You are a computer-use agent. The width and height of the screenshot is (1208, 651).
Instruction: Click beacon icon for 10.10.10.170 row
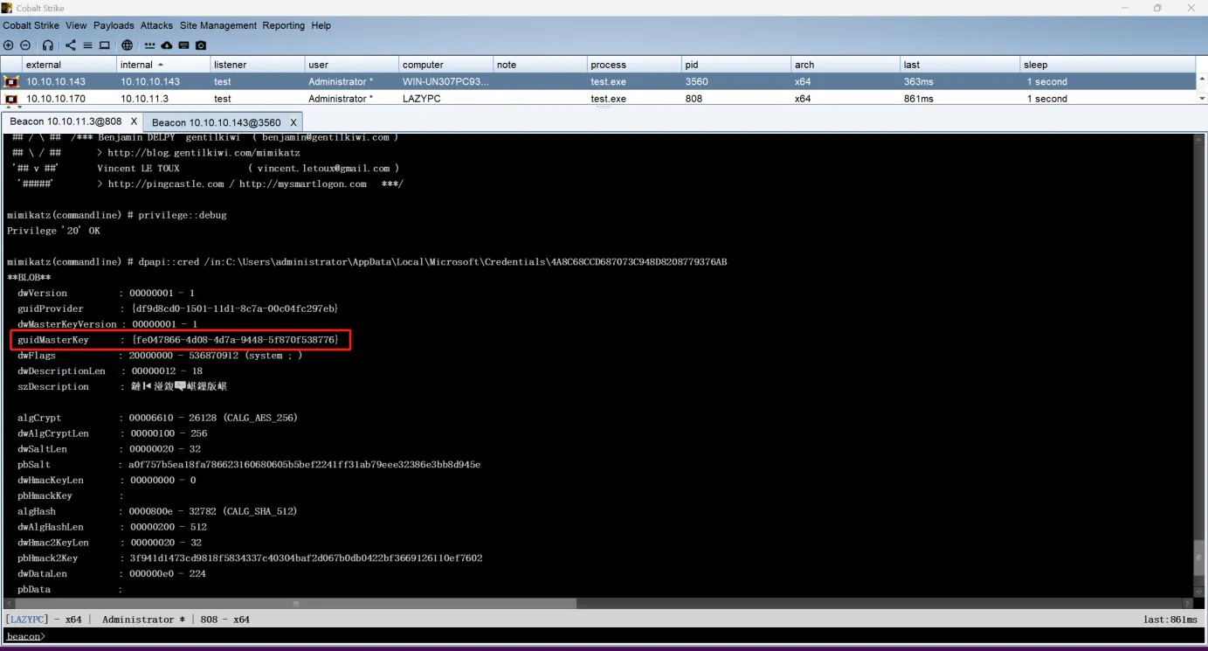(11, 99)
